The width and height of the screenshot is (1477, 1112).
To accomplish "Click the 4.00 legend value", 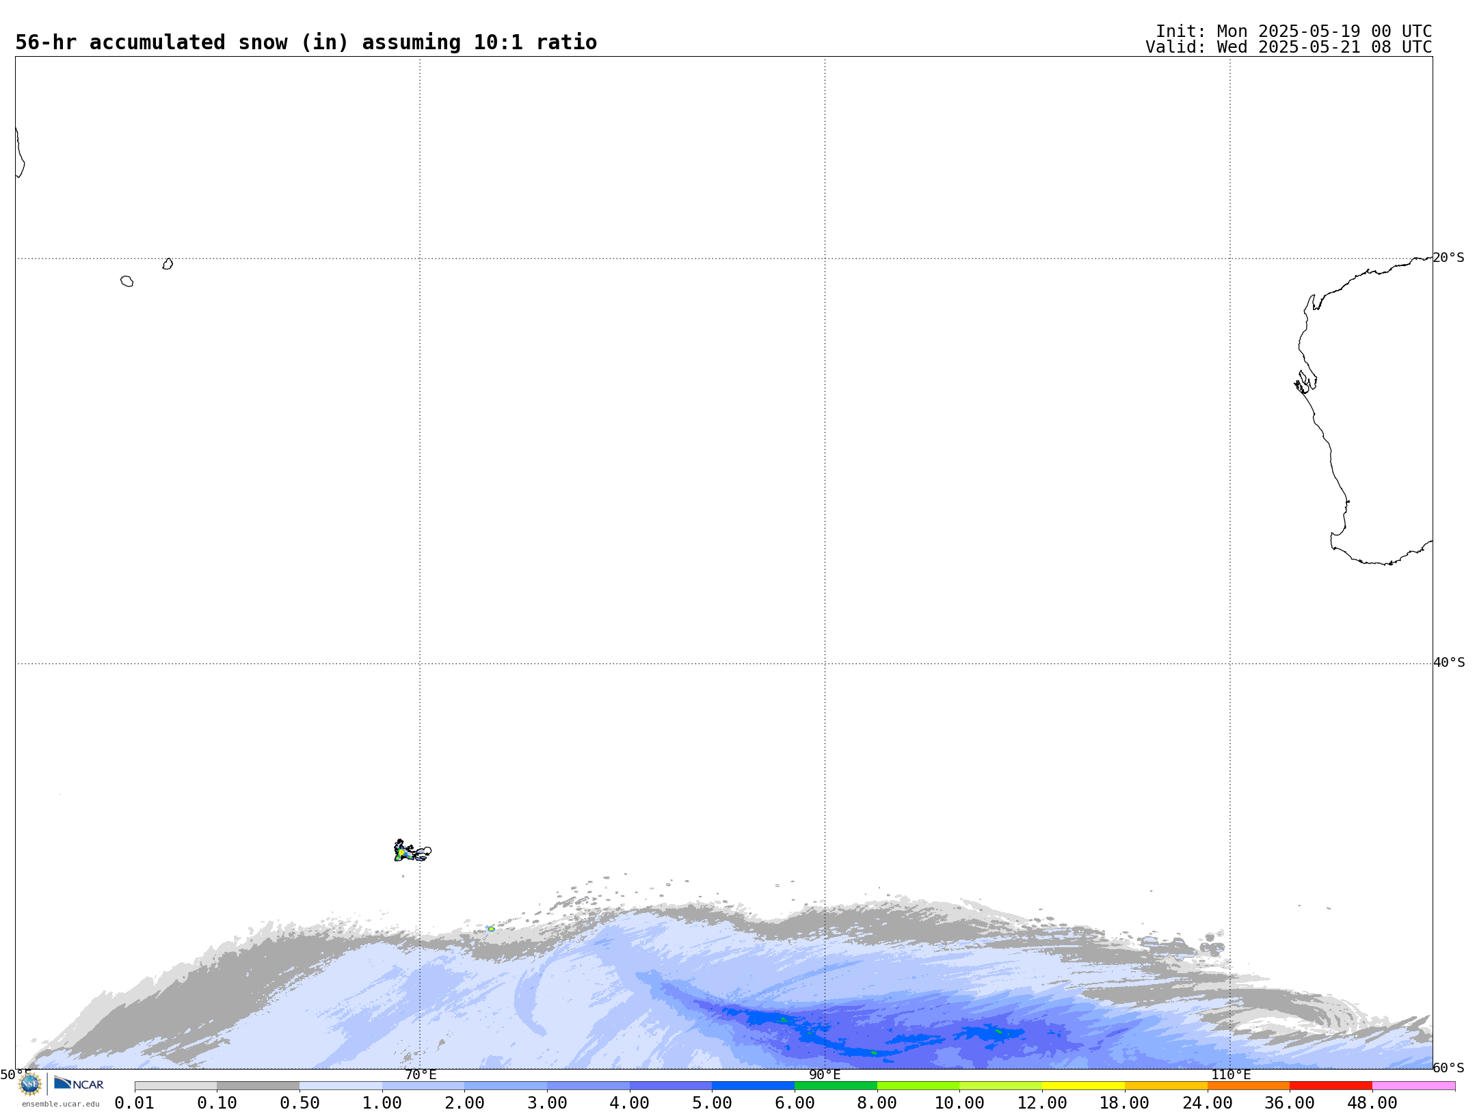I will [630, 1103].
